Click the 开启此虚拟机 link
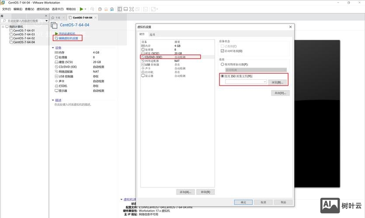This screenshot has width=365, height=218. pyautogui.click(x=67, y=34)
